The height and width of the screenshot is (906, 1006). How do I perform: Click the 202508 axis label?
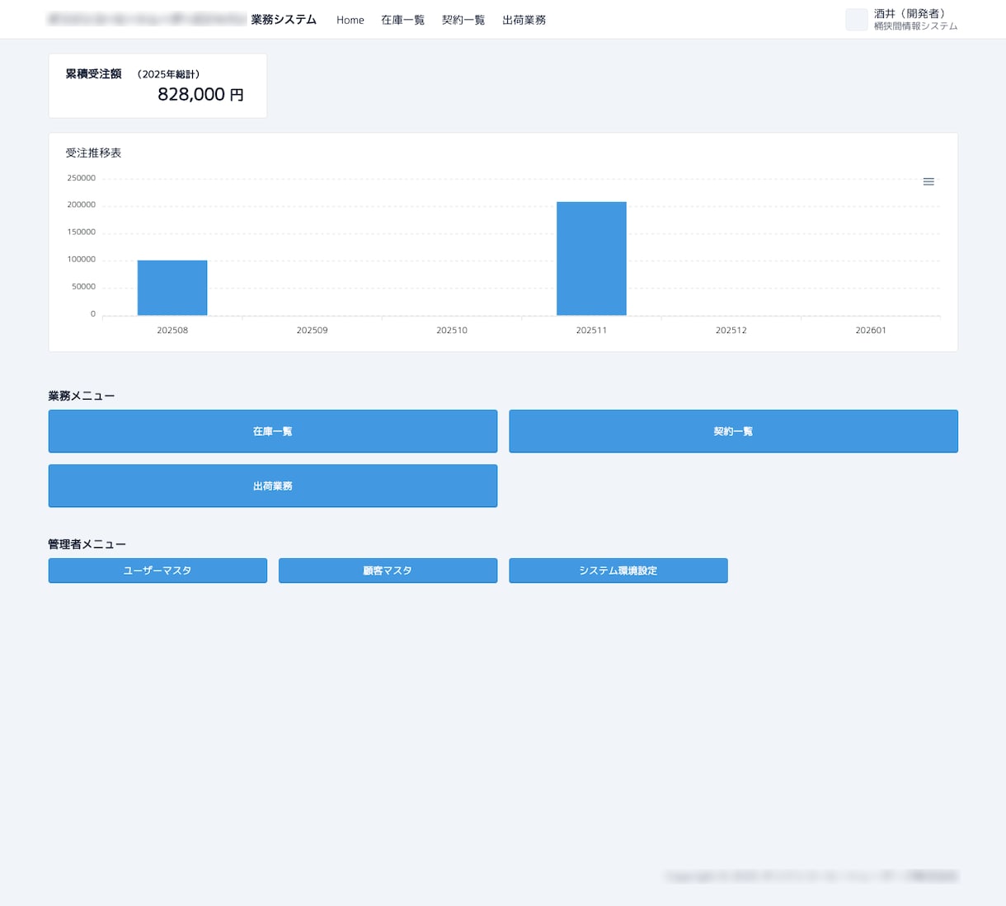[172, 330]
